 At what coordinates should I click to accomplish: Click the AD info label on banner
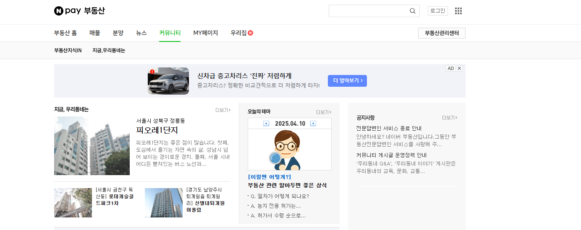tap(451, 68)
